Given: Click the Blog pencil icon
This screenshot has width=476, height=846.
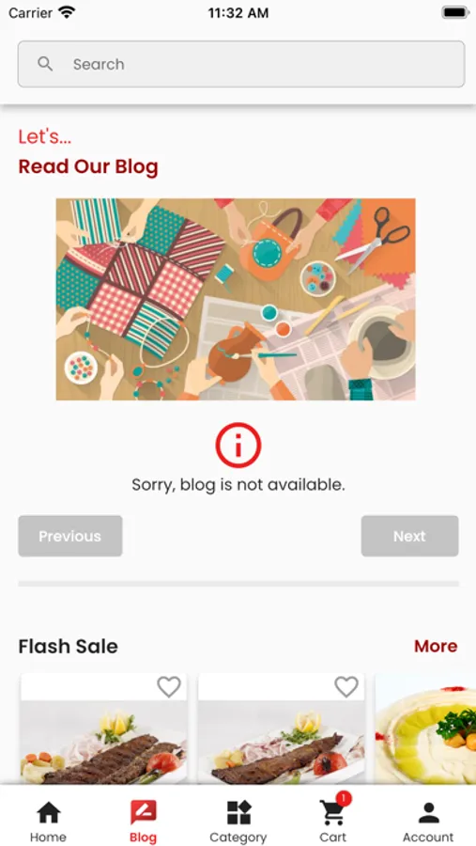Looking at the screenshot, I should click(x=144, y=812).
